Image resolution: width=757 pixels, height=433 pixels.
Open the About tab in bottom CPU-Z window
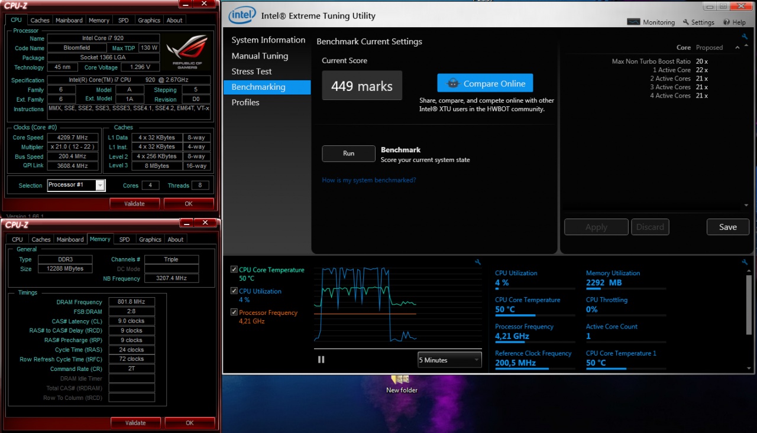pos(176,239)
